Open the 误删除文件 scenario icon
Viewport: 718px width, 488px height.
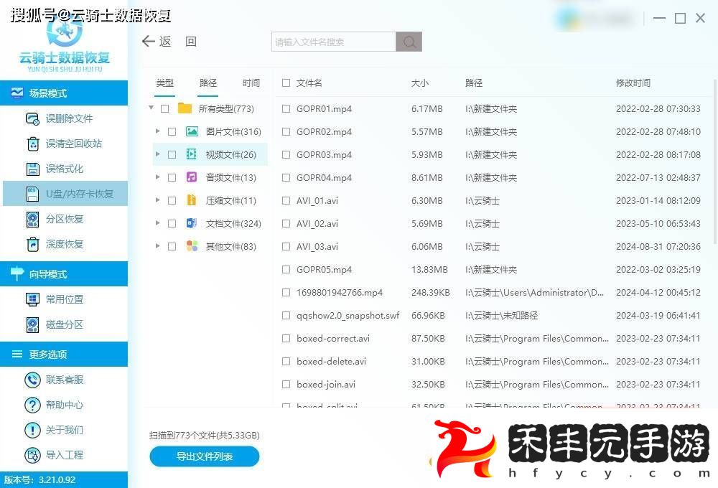click(x=32, y=118)
